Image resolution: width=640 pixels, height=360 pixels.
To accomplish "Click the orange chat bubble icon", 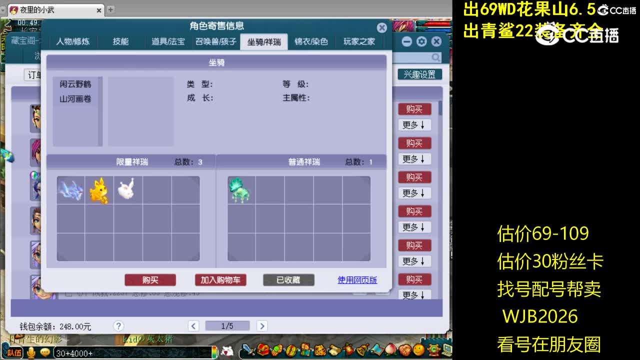I will [x=45, y=353].
